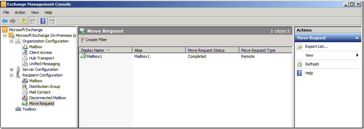
Task: Sort by Move Request Status column header
Action: coord(212,50)
